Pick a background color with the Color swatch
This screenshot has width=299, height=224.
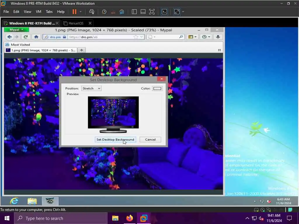coord(157,88)
